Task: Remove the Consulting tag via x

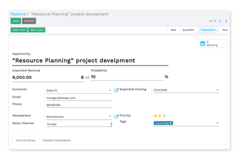Action: 170,123
